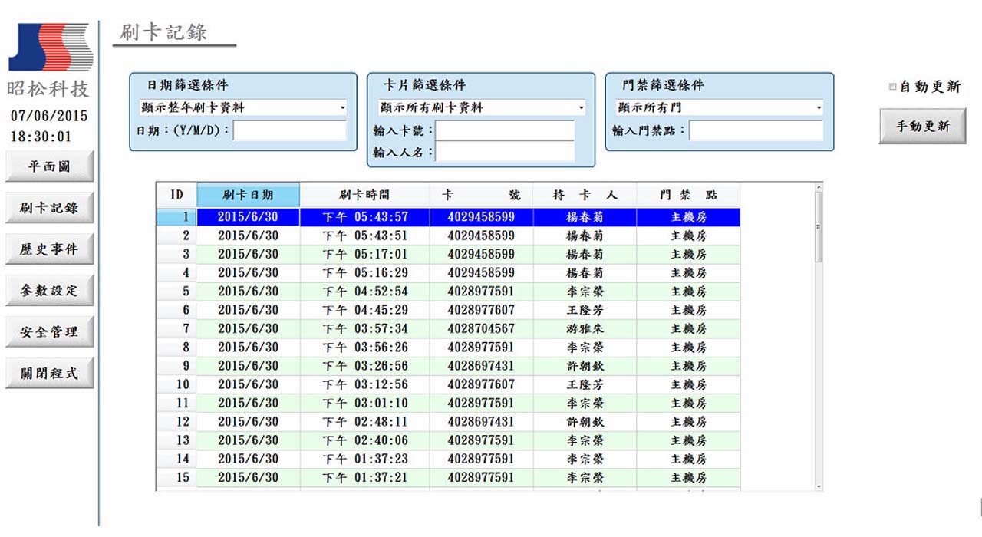Click the 下午 03:56:26 time cell
Screen dimensions: 982x537
(x=364, y=348)
